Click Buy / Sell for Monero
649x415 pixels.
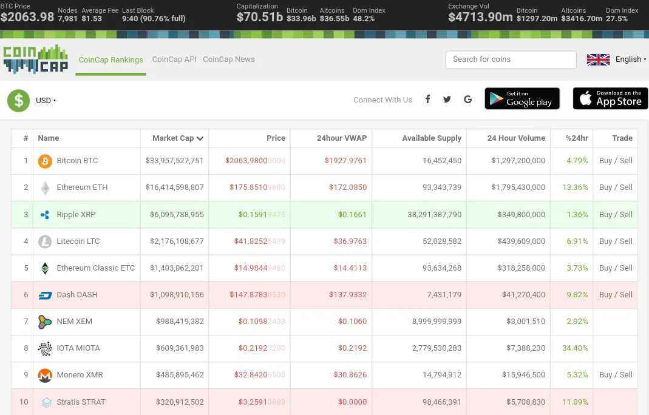[616, 374]
